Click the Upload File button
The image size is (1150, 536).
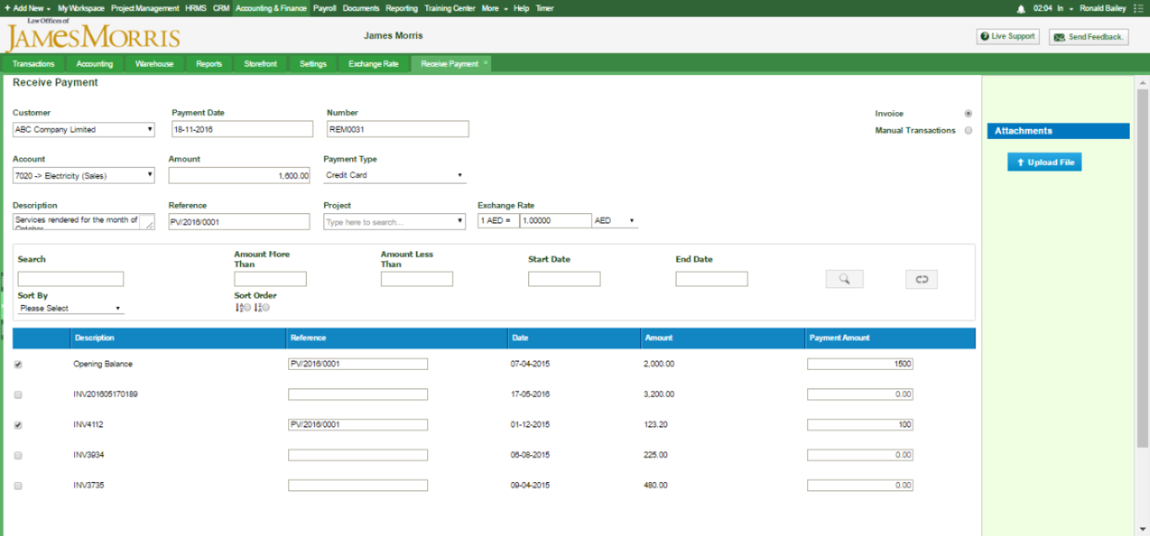[x=1045, y=163]
